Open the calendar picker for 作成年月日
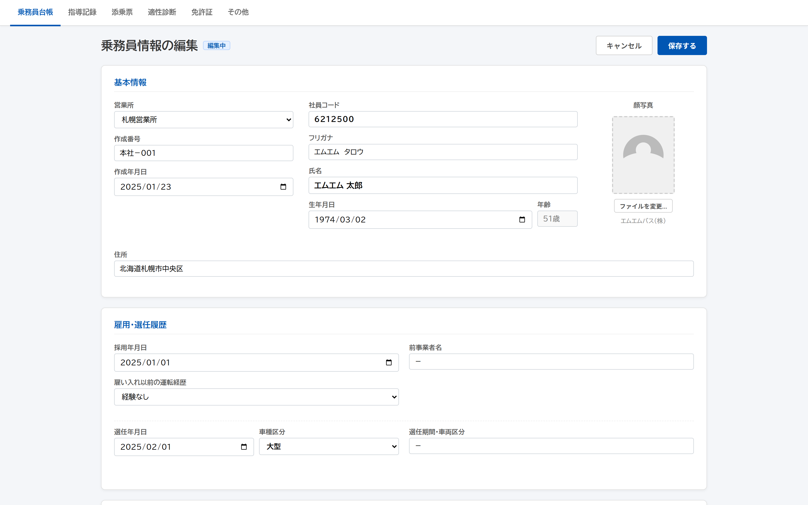The width and height of the screenshot is (808, 505). (284, 187)
